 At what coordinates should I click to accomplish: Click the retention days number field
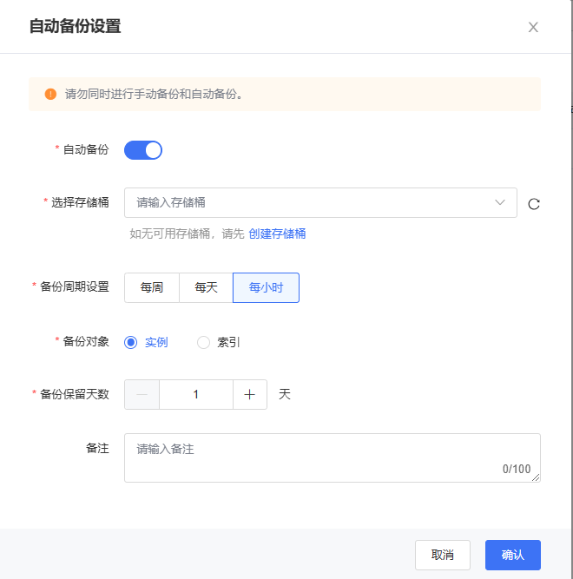point(196,394)
